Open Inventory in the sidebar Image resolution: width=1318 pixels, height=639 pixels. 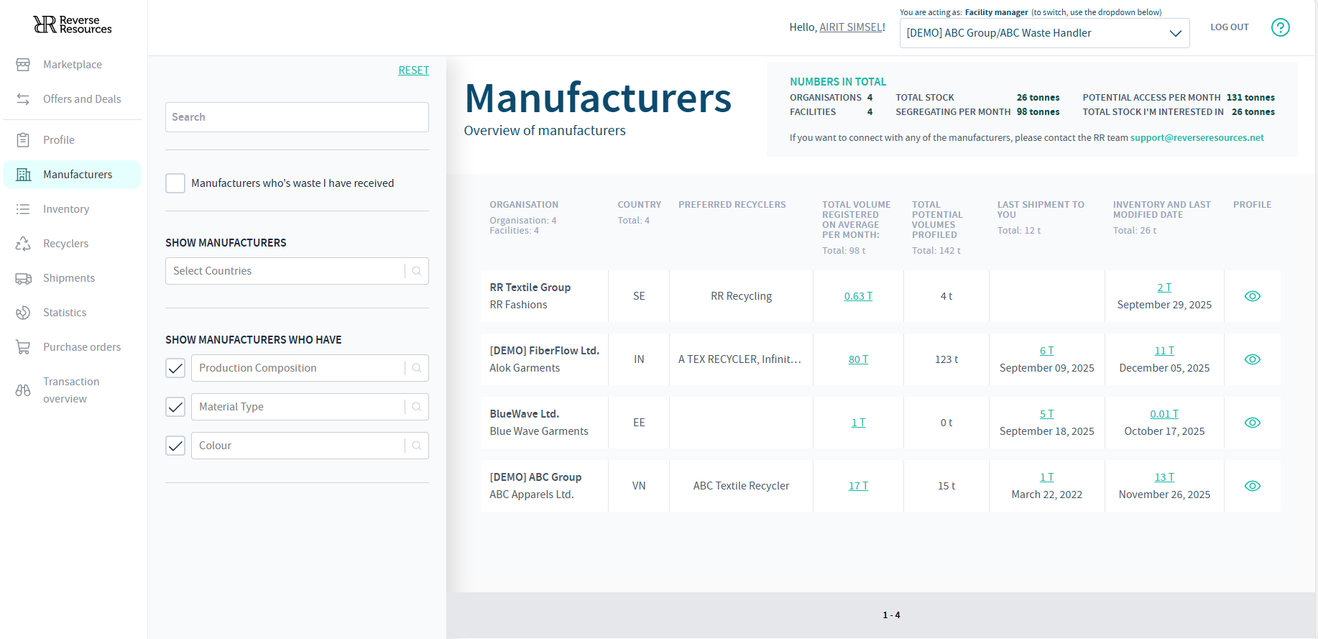(73, 209)
